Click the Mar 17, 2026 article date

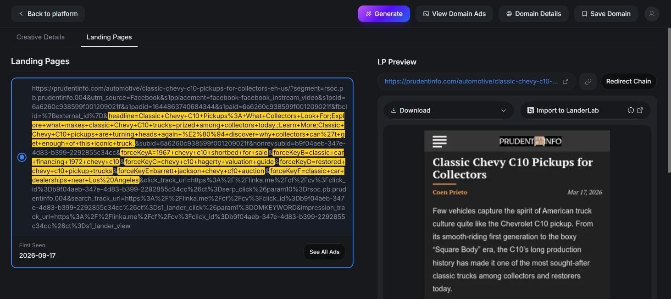(584, 192)
